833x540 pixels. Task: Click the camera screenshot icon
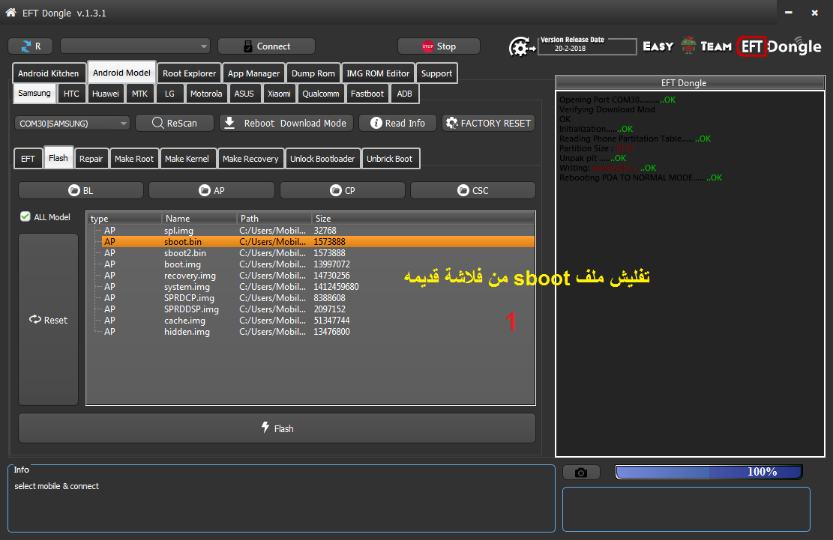(x=581, y=472)
